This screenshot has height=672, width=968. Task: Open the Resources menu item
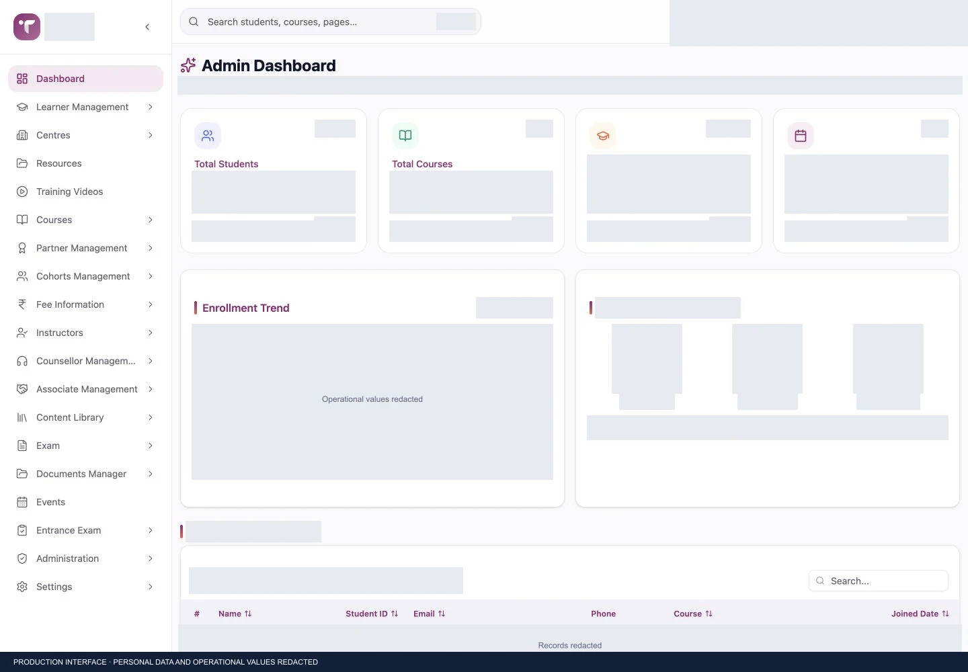(x=85, y=163)
